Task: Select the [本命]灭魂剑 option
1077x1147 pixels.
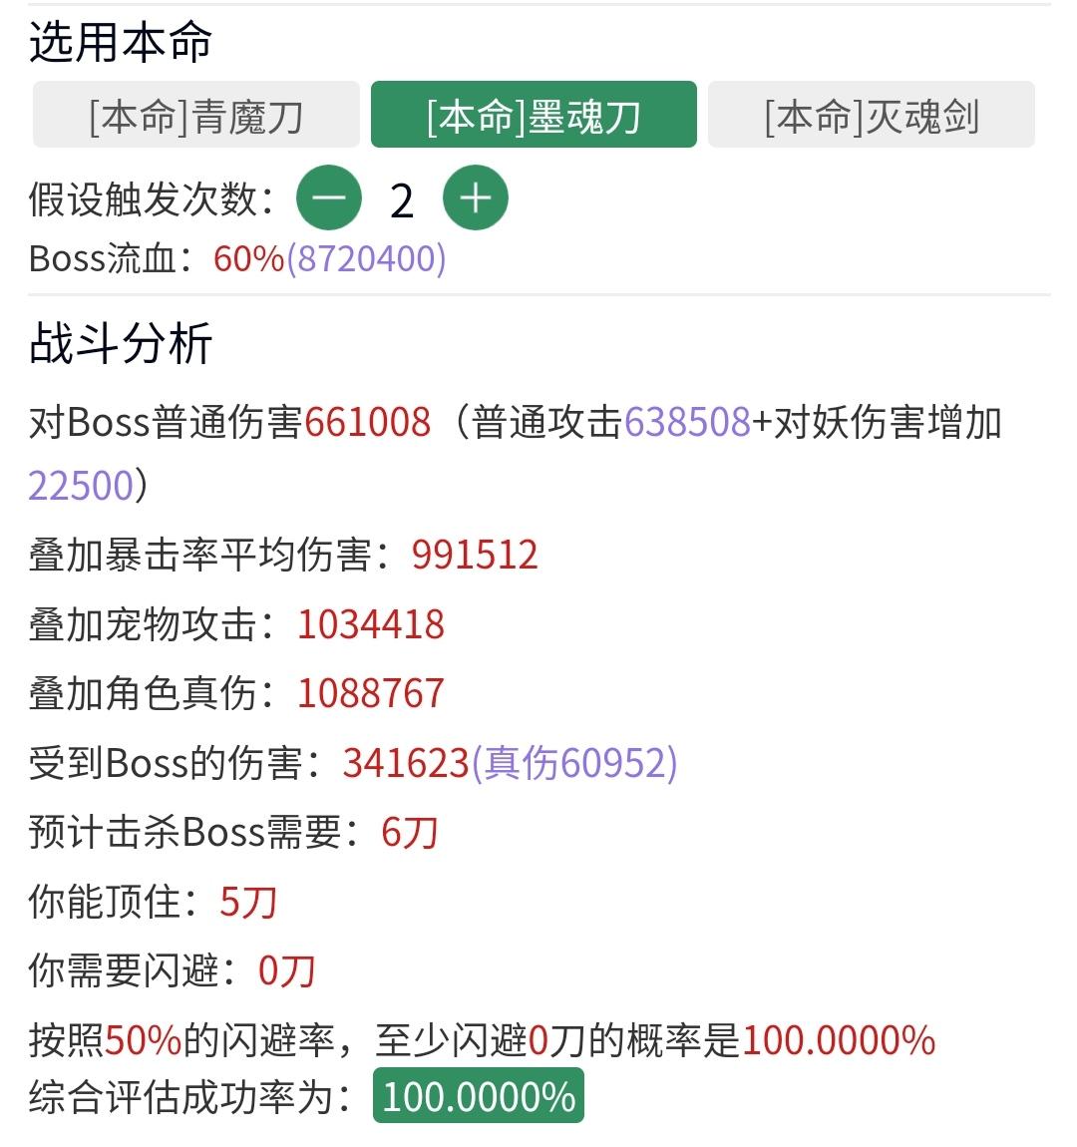Action: 872,115
